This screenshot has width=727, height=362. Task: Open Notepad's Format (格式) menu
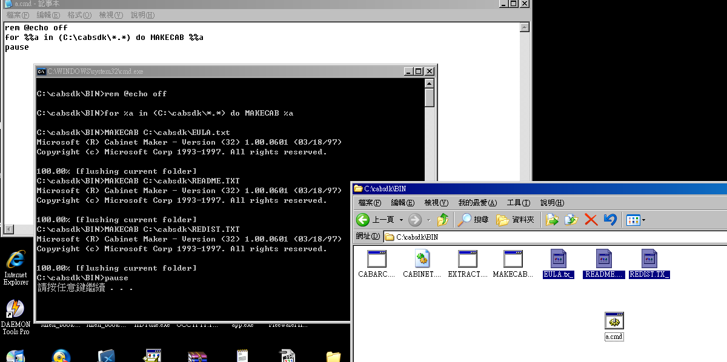(x=79, y=15)
